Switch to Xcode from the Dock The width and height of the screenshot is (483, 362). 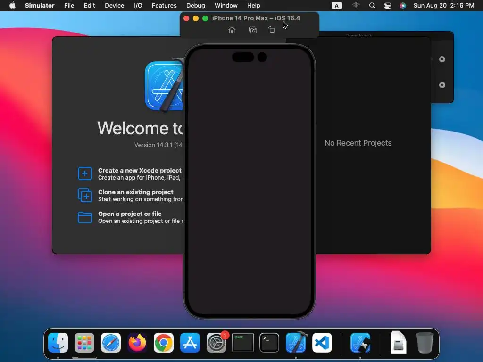point(296,343)
